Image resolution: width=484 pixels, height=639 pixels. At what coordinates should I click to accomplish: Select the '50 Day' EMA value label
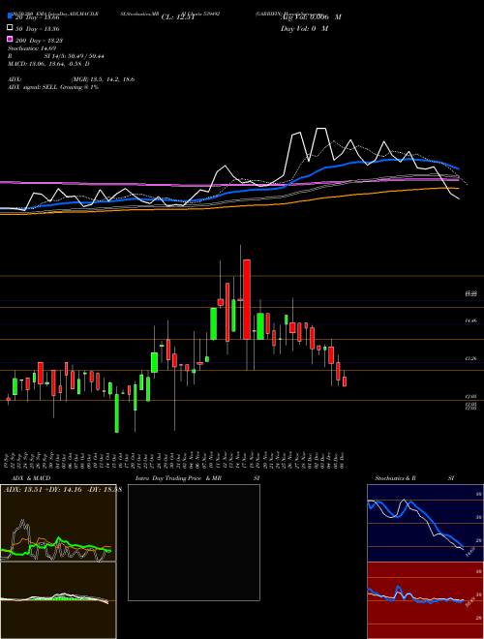tap(38, 29)
